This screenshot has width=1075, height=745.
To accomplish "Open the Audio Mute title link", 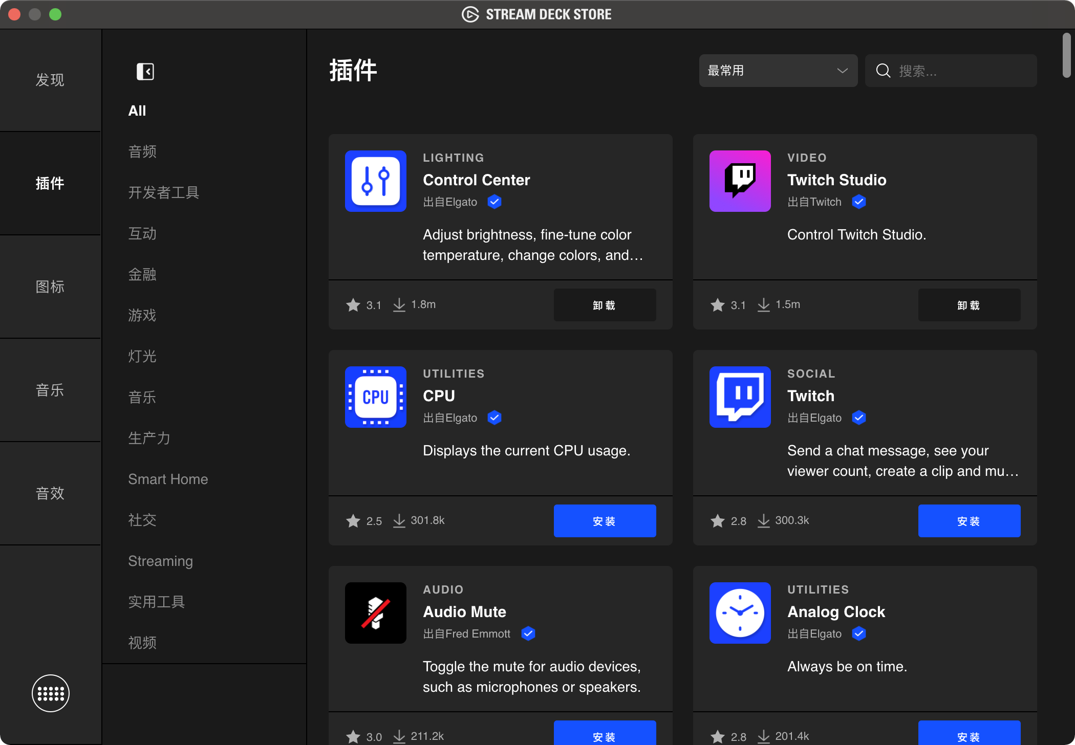I will (x=464, y=612).
